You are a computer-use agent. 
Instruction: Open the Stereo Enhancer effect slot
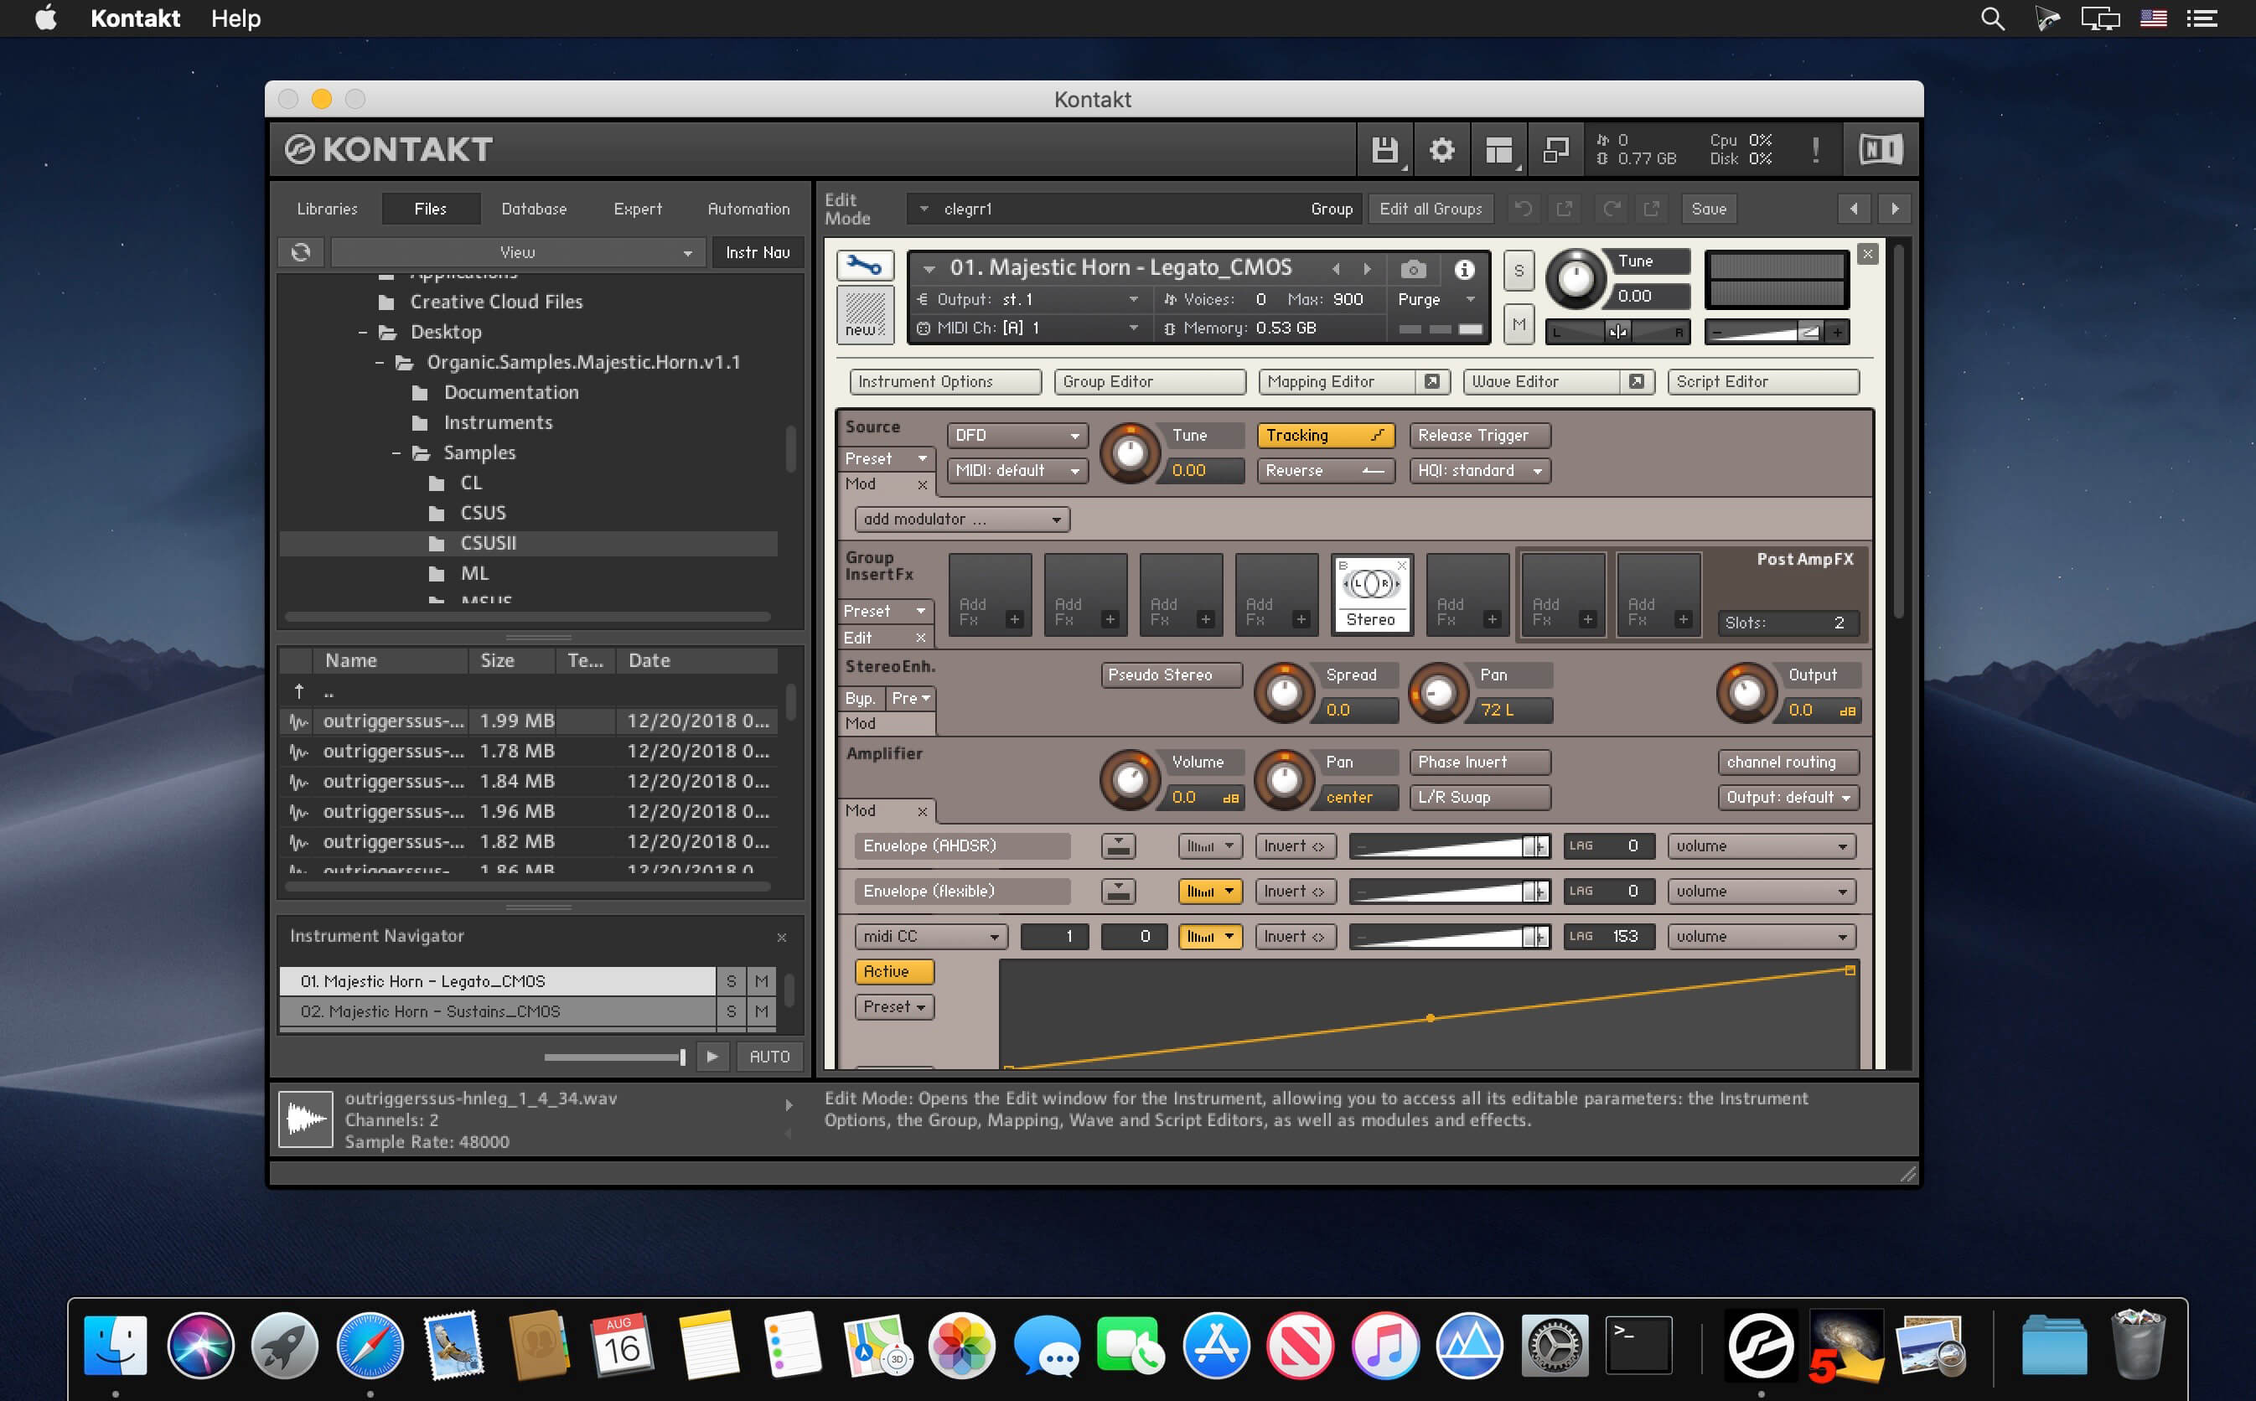(x=1371, y=594)
